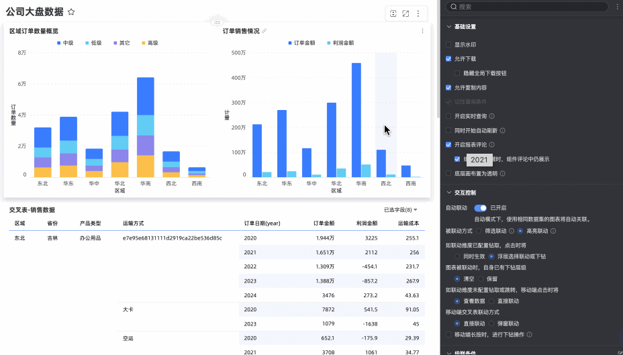Sort by 利润金额 column header
623x355 pixels.
(367, 223)
